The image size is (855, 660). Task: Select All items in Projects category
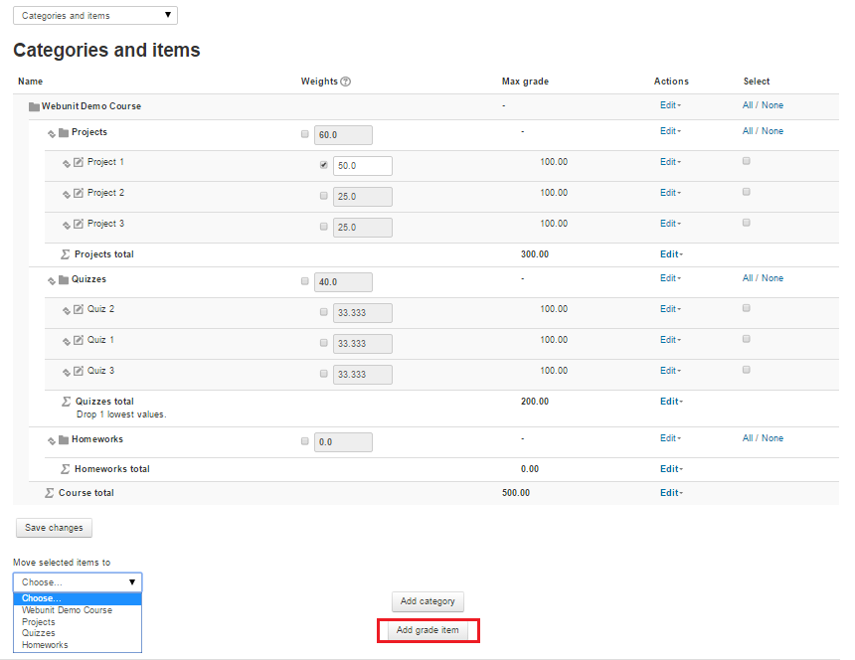tap(748, 131)
